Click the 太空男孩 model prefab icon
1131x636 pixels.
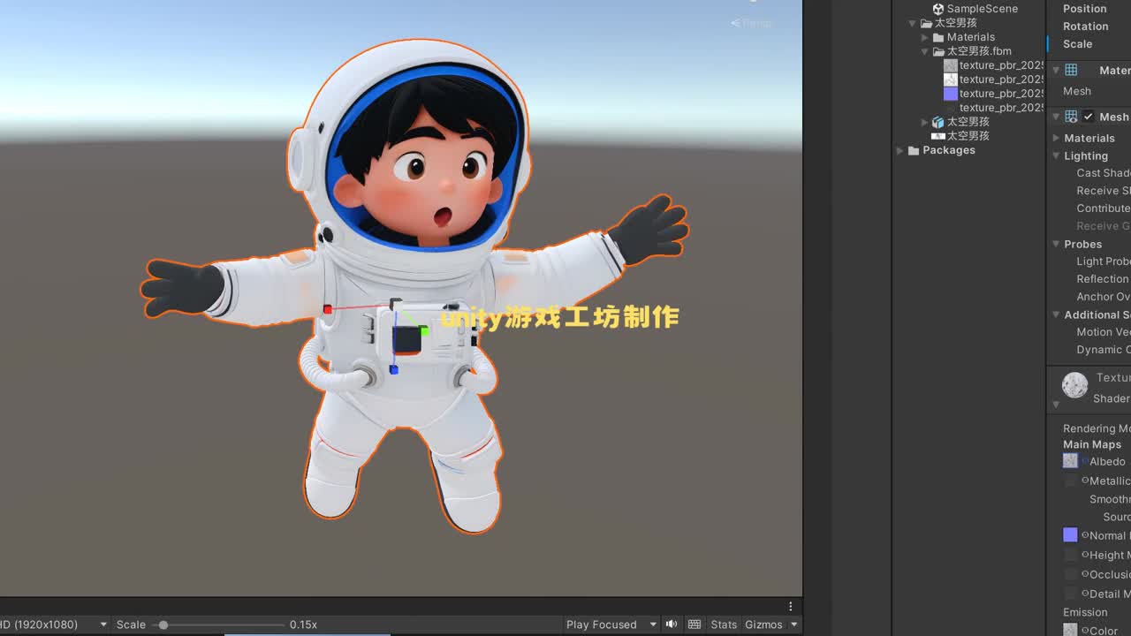pyautogui.click(x=938, y=122)
